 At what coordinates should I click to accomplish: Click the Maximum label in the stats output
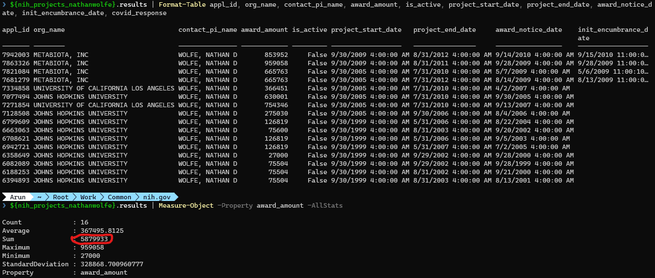click(16, 247)
